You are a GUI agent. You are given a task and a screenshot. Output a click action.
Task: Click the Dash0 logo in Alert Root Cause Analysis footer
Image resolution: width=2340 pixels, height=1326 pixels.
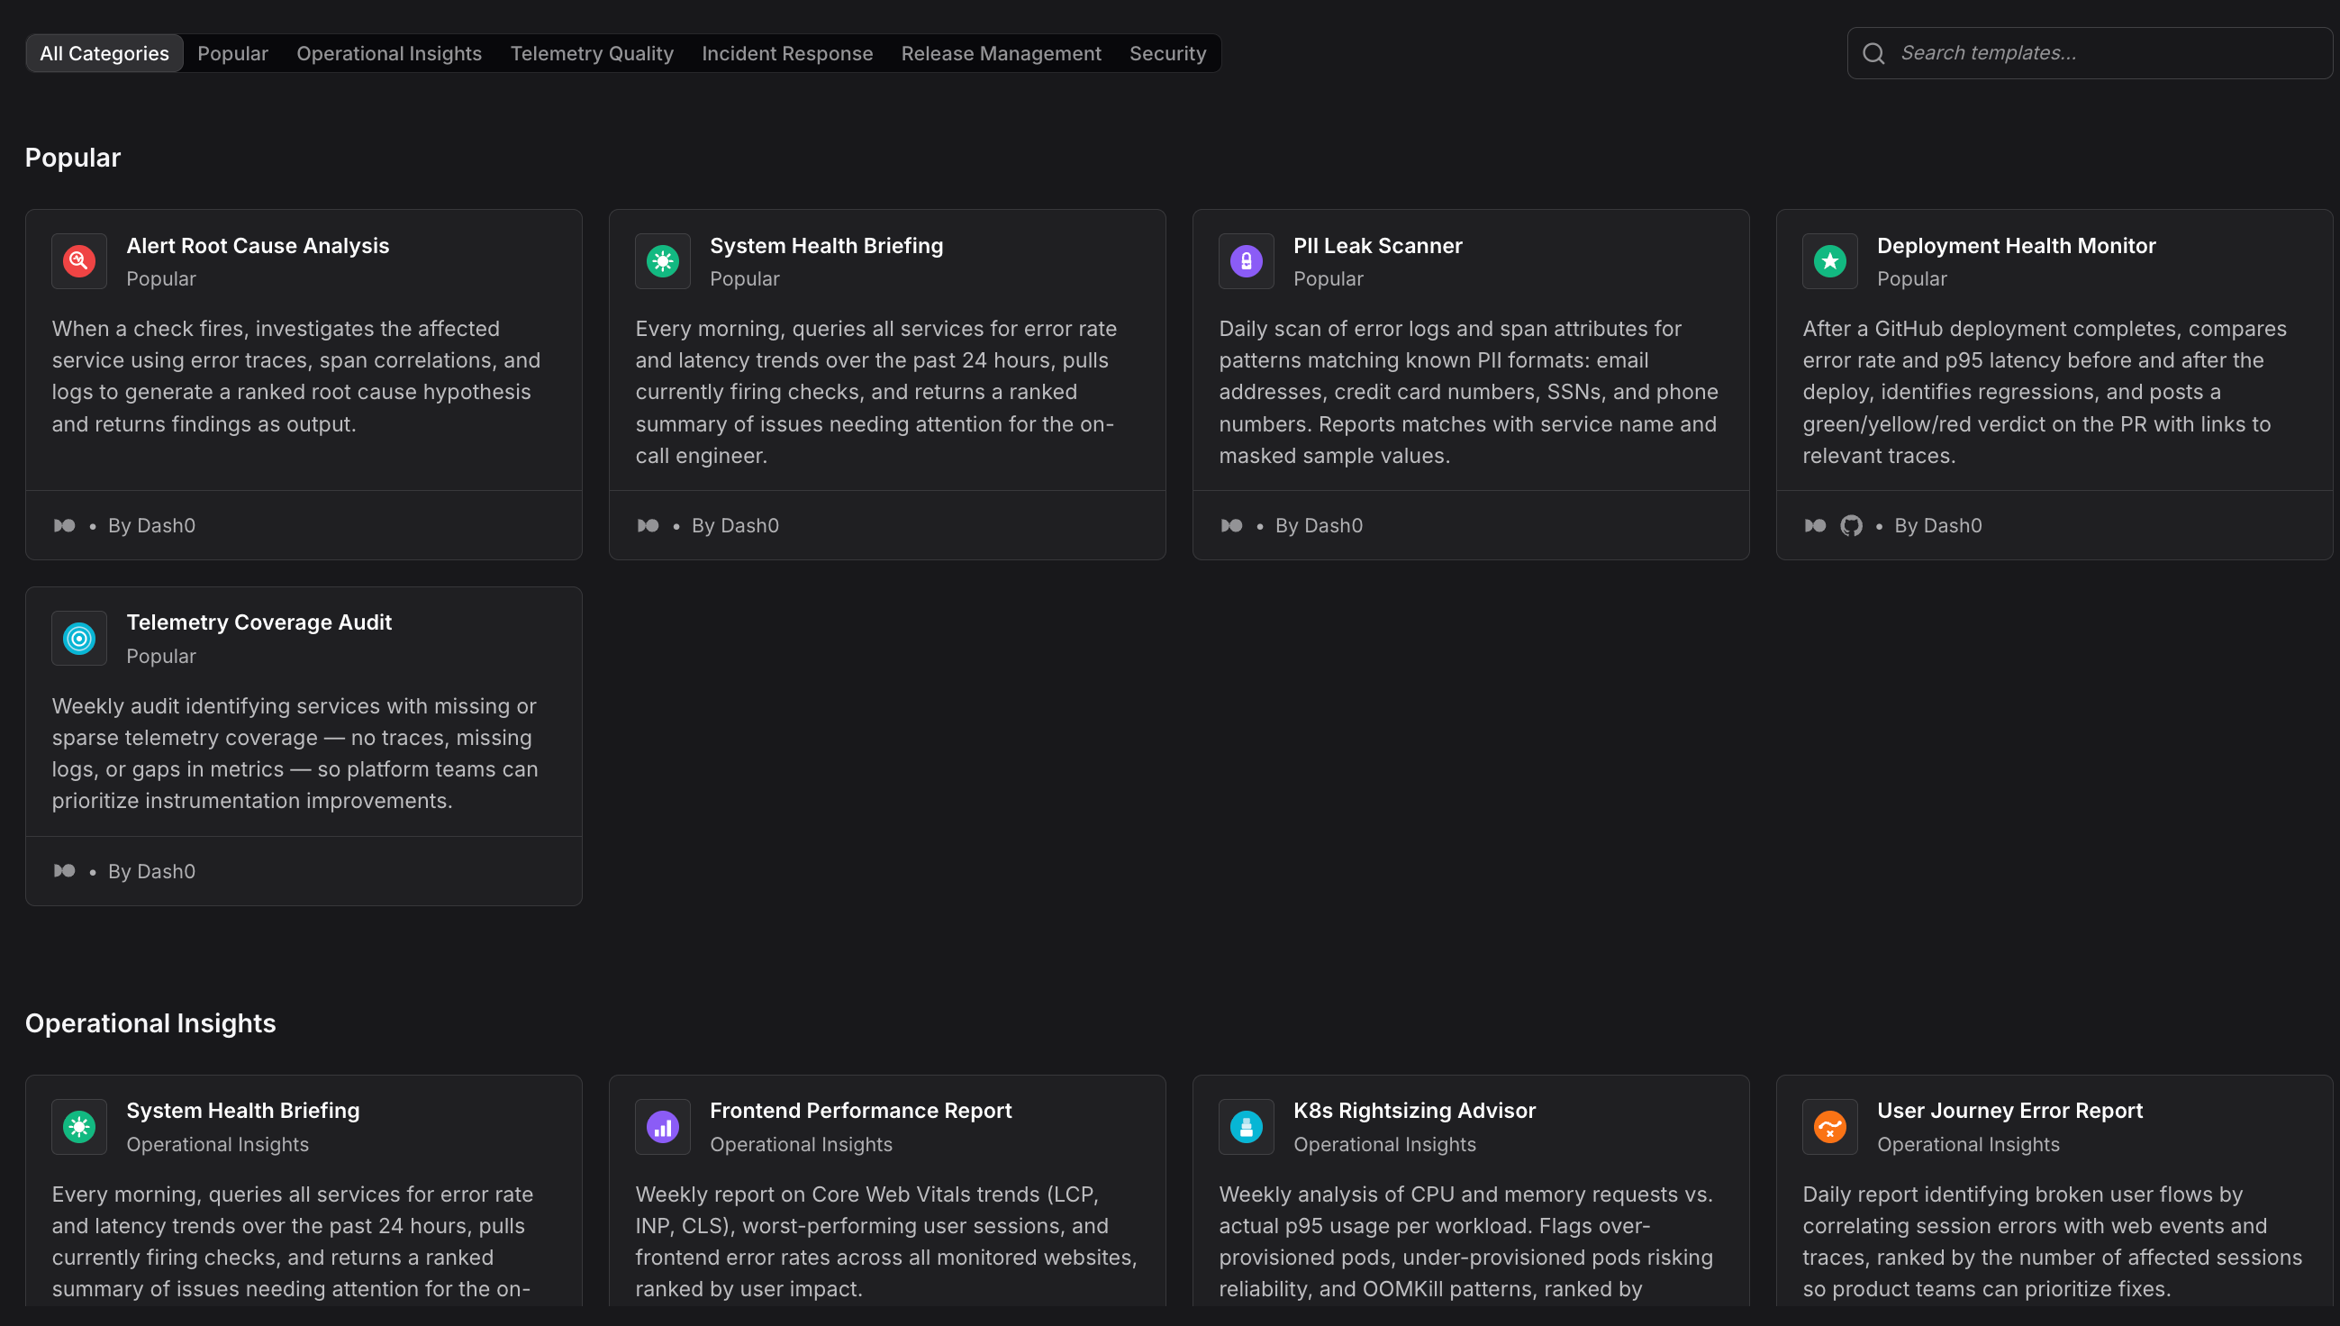[x=65, y=525]
